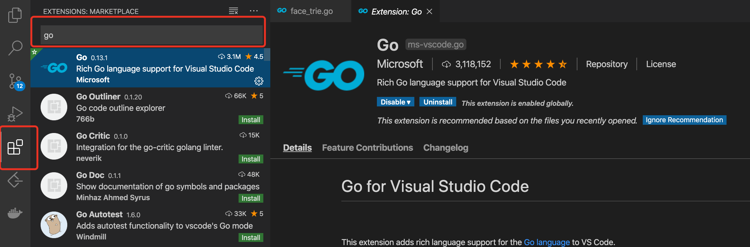Open the Disable dropdown for Go extension

[x=395, y=102]
